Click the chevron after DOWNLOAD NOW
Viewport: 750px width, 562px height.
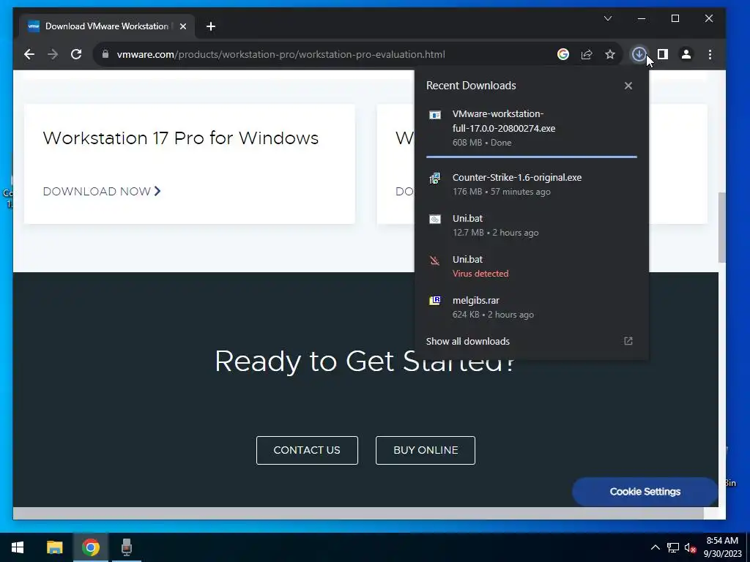pos(157,191)
